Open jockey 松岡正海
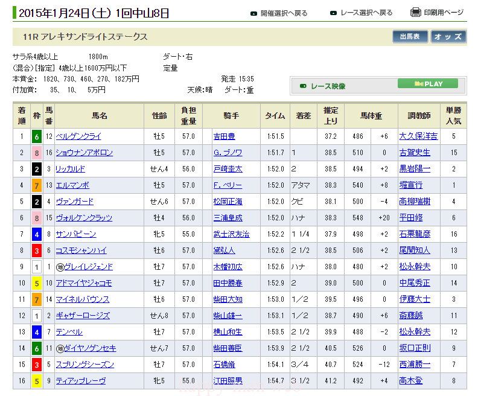 [x=228, y=202]
